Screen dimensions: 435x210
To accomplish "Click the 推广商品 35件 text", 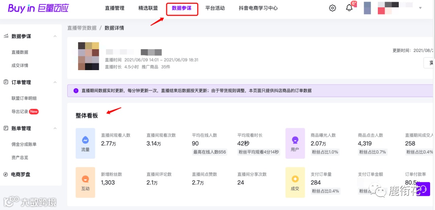I will coord(156,67).
